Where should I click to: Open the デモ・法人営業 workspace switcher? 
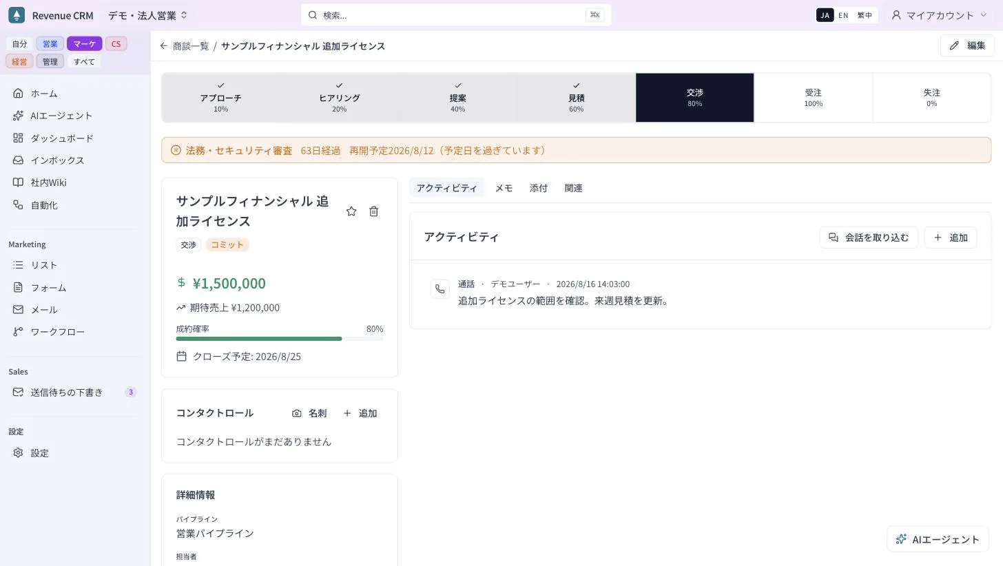(x=147, y=15)
